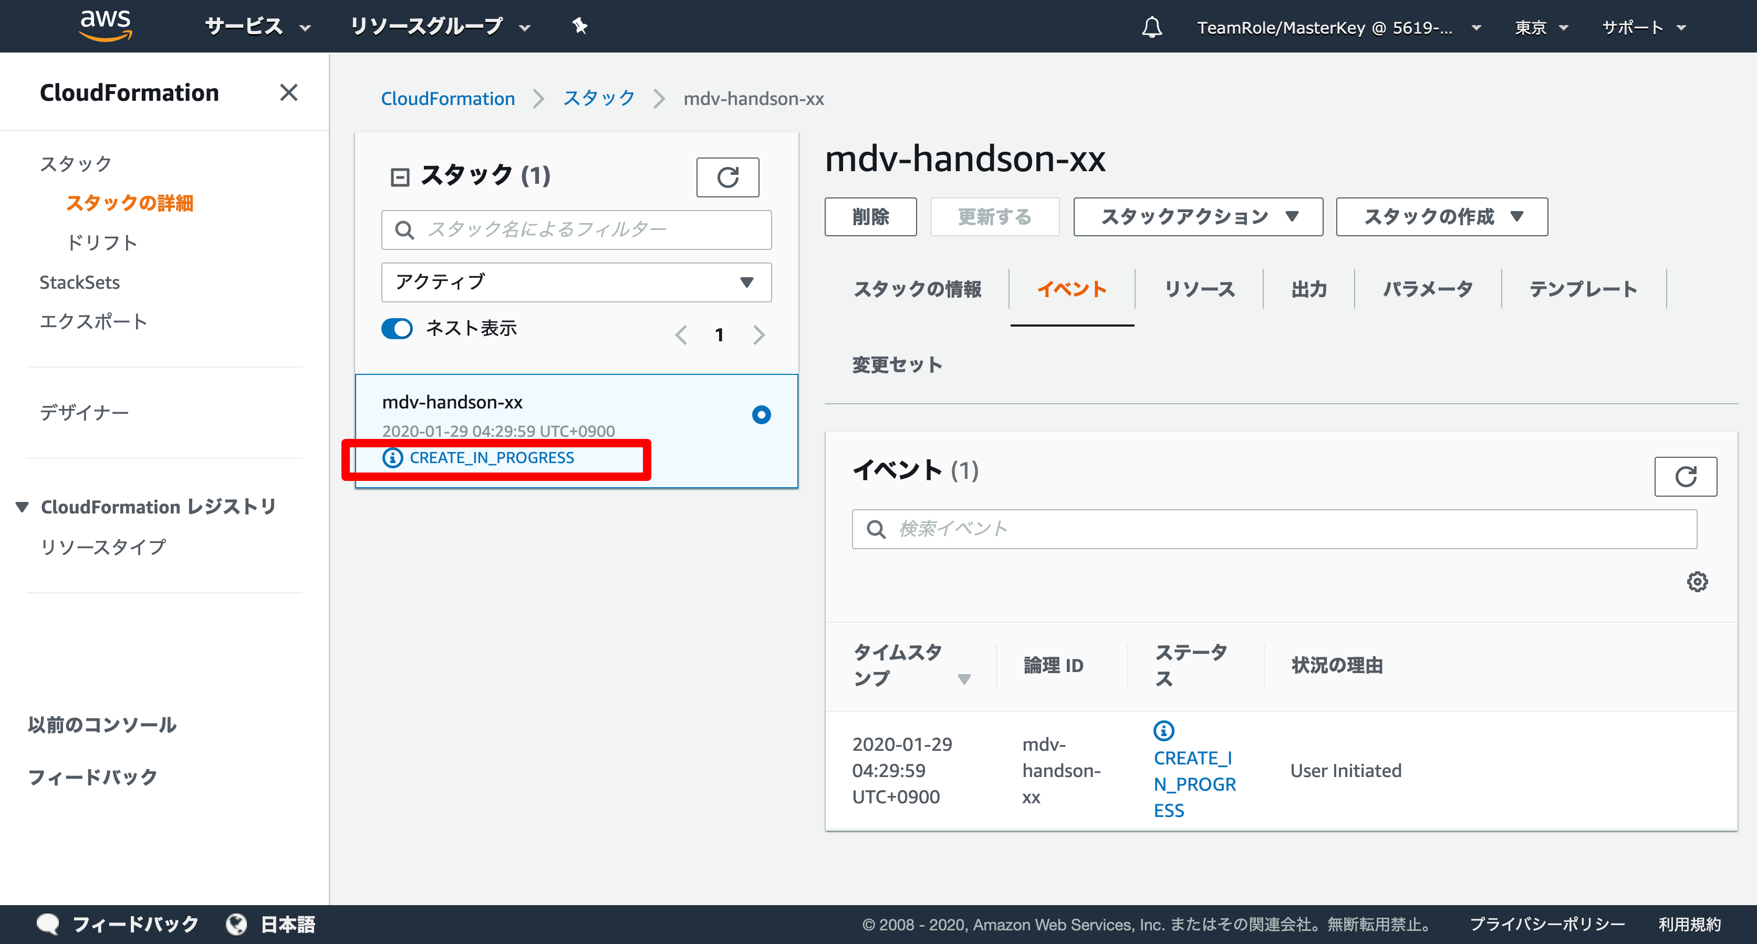Click the AWS logo home icon
The width and height of the screenshot is (1757, 944).
tap(105, 26)
